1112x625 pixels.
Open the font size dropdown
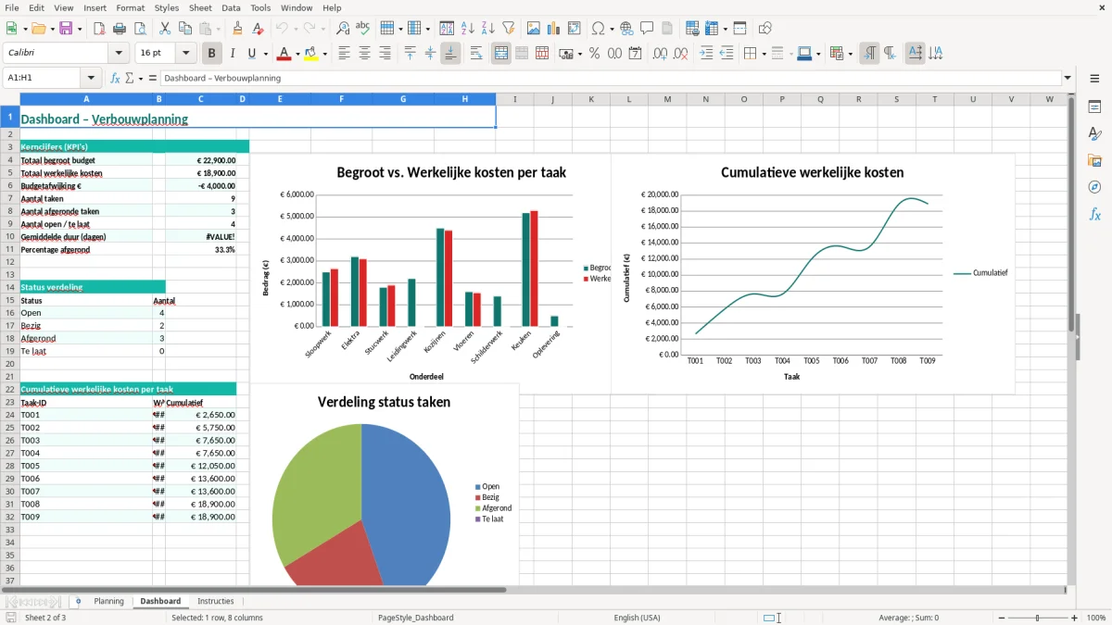tap(186, 54)
